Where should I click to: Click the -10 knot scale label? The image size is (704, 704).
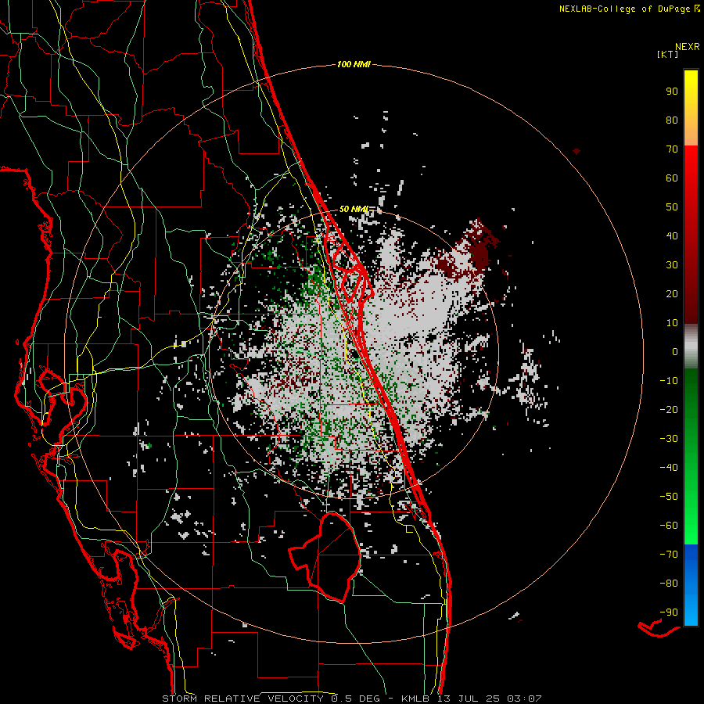pyautogui.click(x=669, y=381)
